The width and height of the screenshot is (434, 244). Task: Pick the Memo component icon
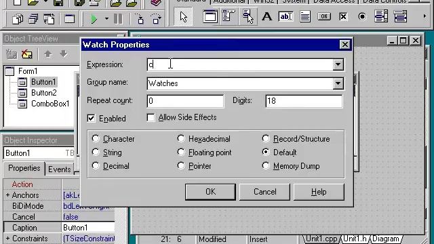[305, 16]
